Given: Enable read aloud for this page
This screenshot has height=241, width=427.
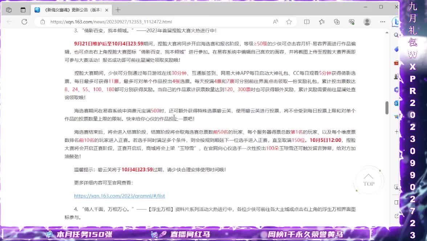Looking at the screenshot, I should [x=276, y=22].
